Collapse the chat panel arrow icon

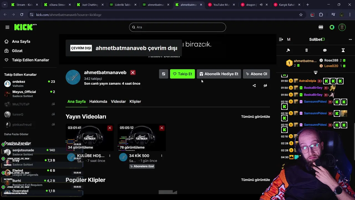[x=281, y=39]
